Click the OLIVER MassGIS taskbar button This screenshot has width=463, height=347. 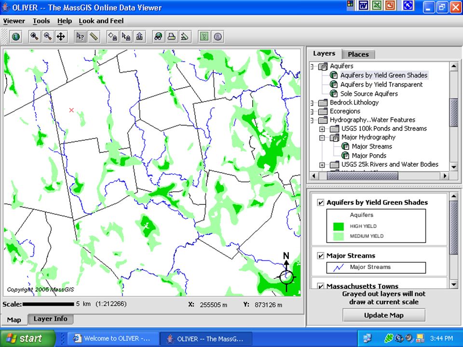206,338
